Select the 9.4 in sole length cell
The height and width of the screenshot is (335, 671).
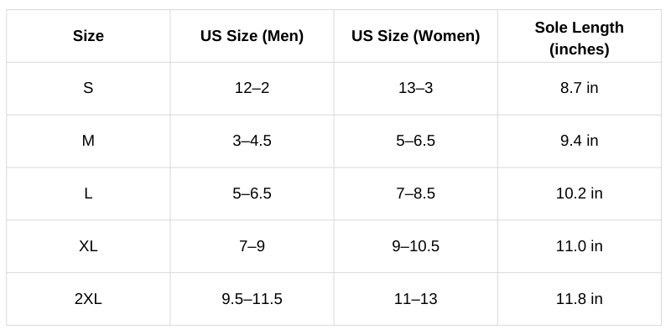click(579, 141)
